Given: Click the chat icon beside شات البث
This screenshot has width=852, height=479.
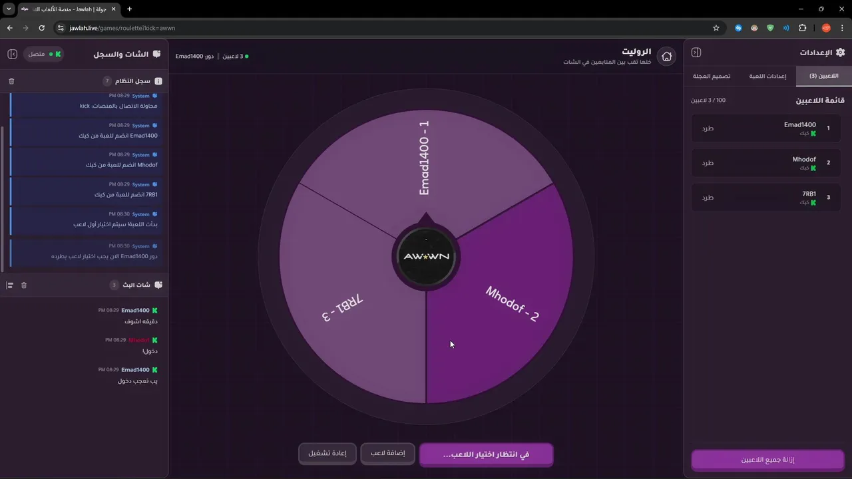Looking at the screenshot, I should click(158, 285).
